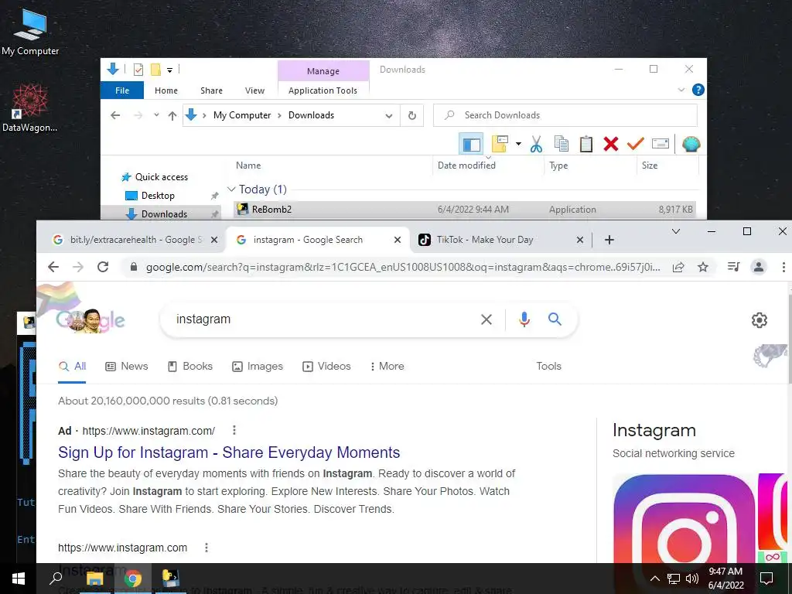
Task: Open the system tray hidden icons chevron
Action: click(654, 579)
